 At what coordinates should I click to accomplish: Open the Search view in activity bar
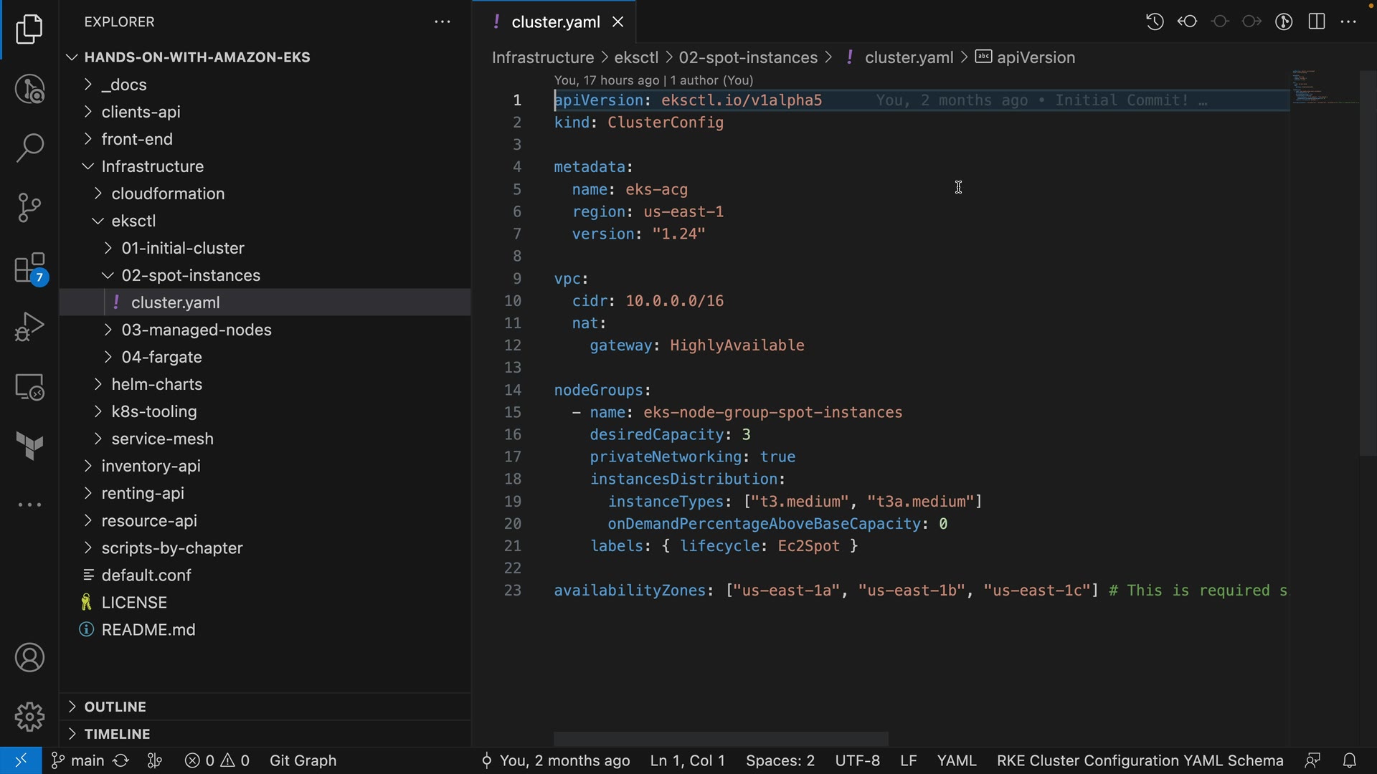29,148
